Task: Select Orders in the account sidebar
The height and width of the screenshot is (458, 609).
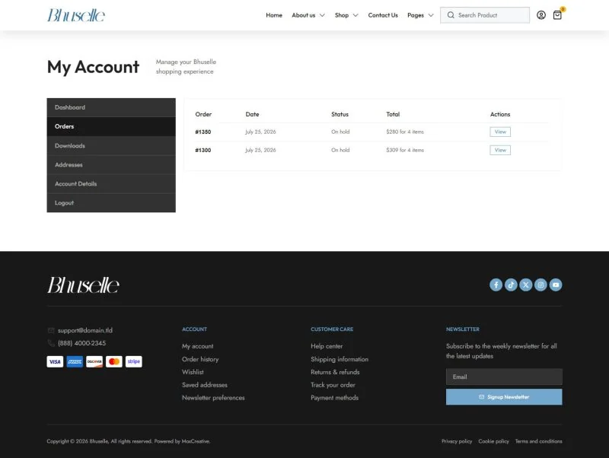Action: (x=111, y=126)
